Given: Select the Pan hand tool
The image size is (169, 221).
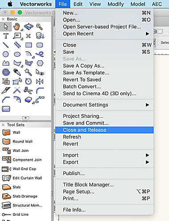Looking at the screenshot, I should (16, 27).
